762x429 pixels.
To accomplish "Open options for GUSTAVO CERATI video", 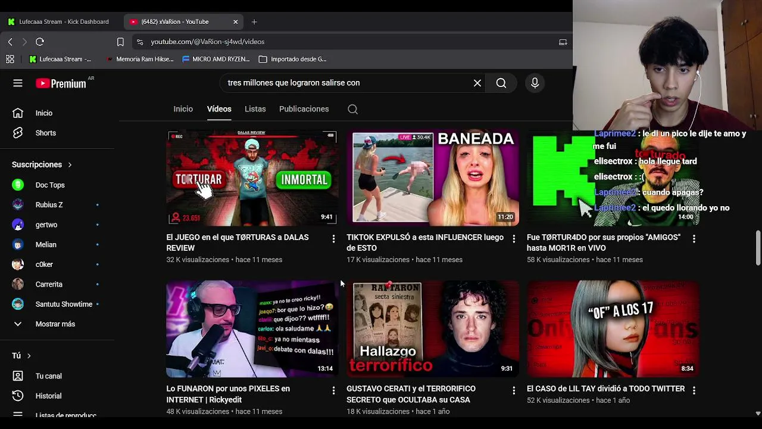I will [x=514, y=390].
